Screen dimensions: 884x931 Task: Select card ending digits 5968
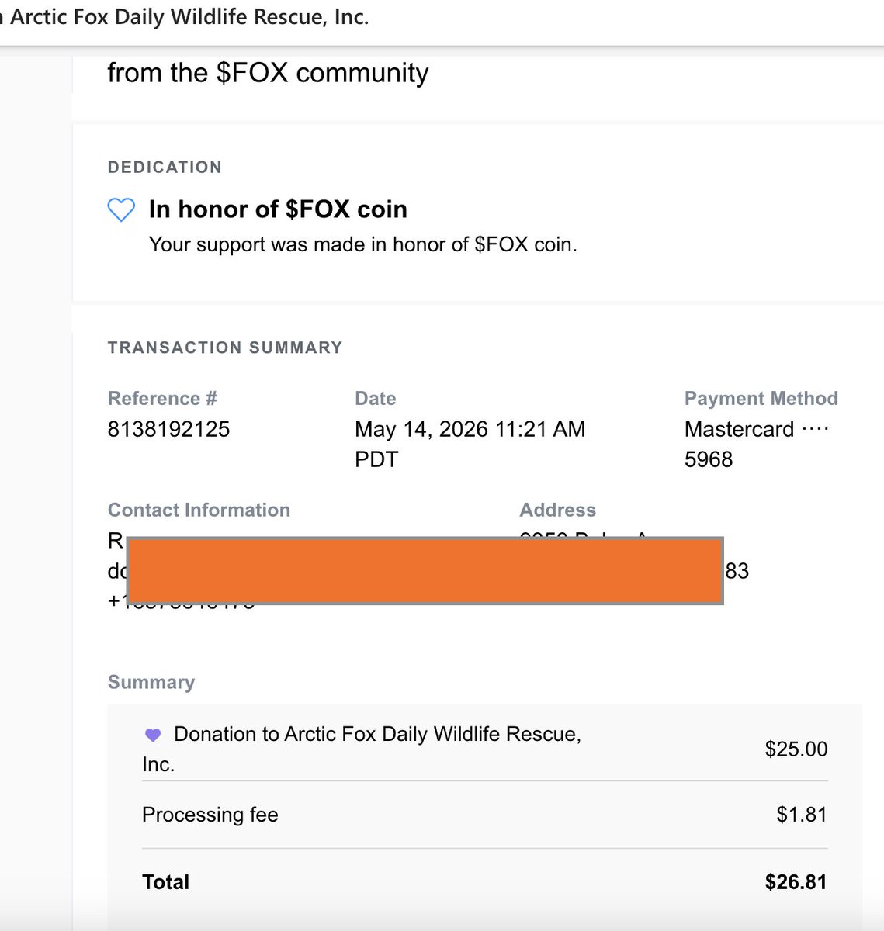[709, 459]
